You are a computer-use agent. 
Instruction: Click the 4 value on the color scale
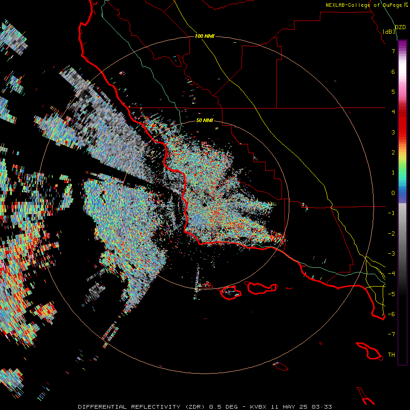(x=393, y=112)
